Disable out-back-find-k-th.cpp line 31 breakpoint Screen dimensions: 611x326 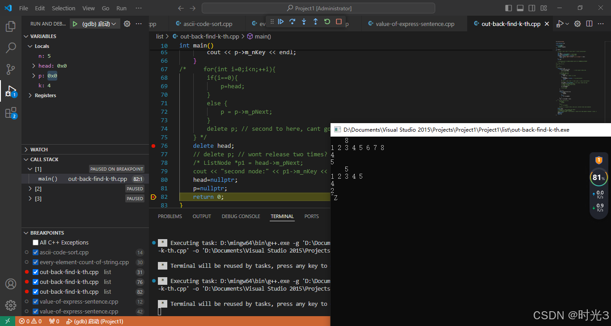pos(36,272)
